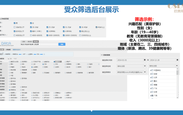183x115 pixels.
Task: Tick the 重庆 region checkbox
Action: click(x=152, y=81)
